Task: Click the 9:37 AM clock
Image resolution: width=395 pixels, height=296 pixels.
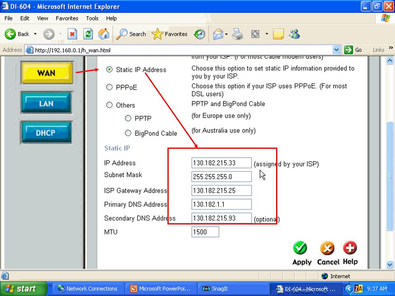Action: click(377, 289)
